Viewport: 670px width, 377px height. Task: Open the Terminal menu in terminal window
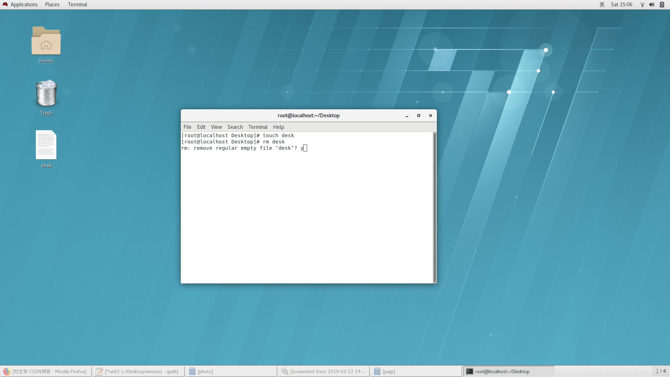tap(258, 127)
